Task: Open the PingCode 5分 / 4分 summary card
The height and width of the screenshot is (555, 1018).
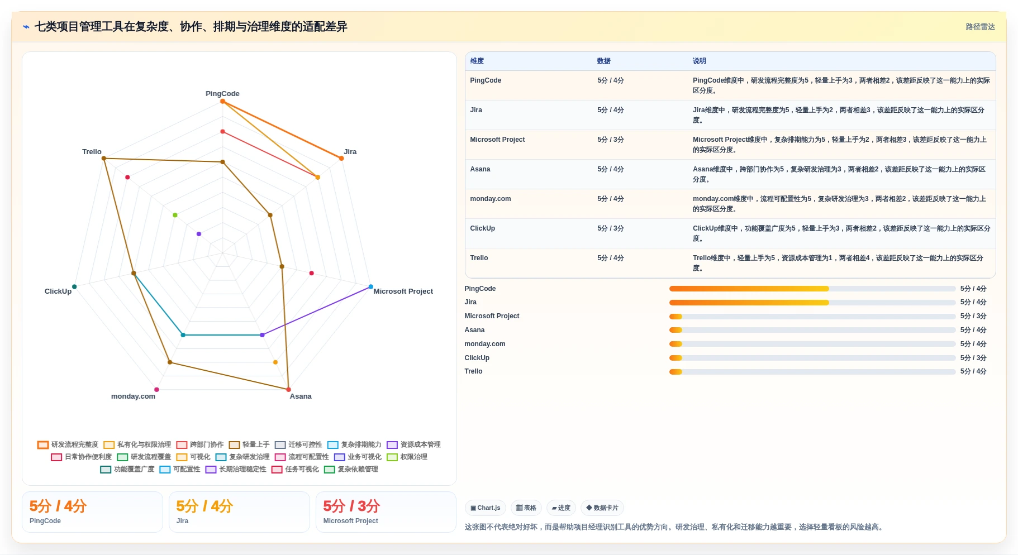Action: click(93, 512)
